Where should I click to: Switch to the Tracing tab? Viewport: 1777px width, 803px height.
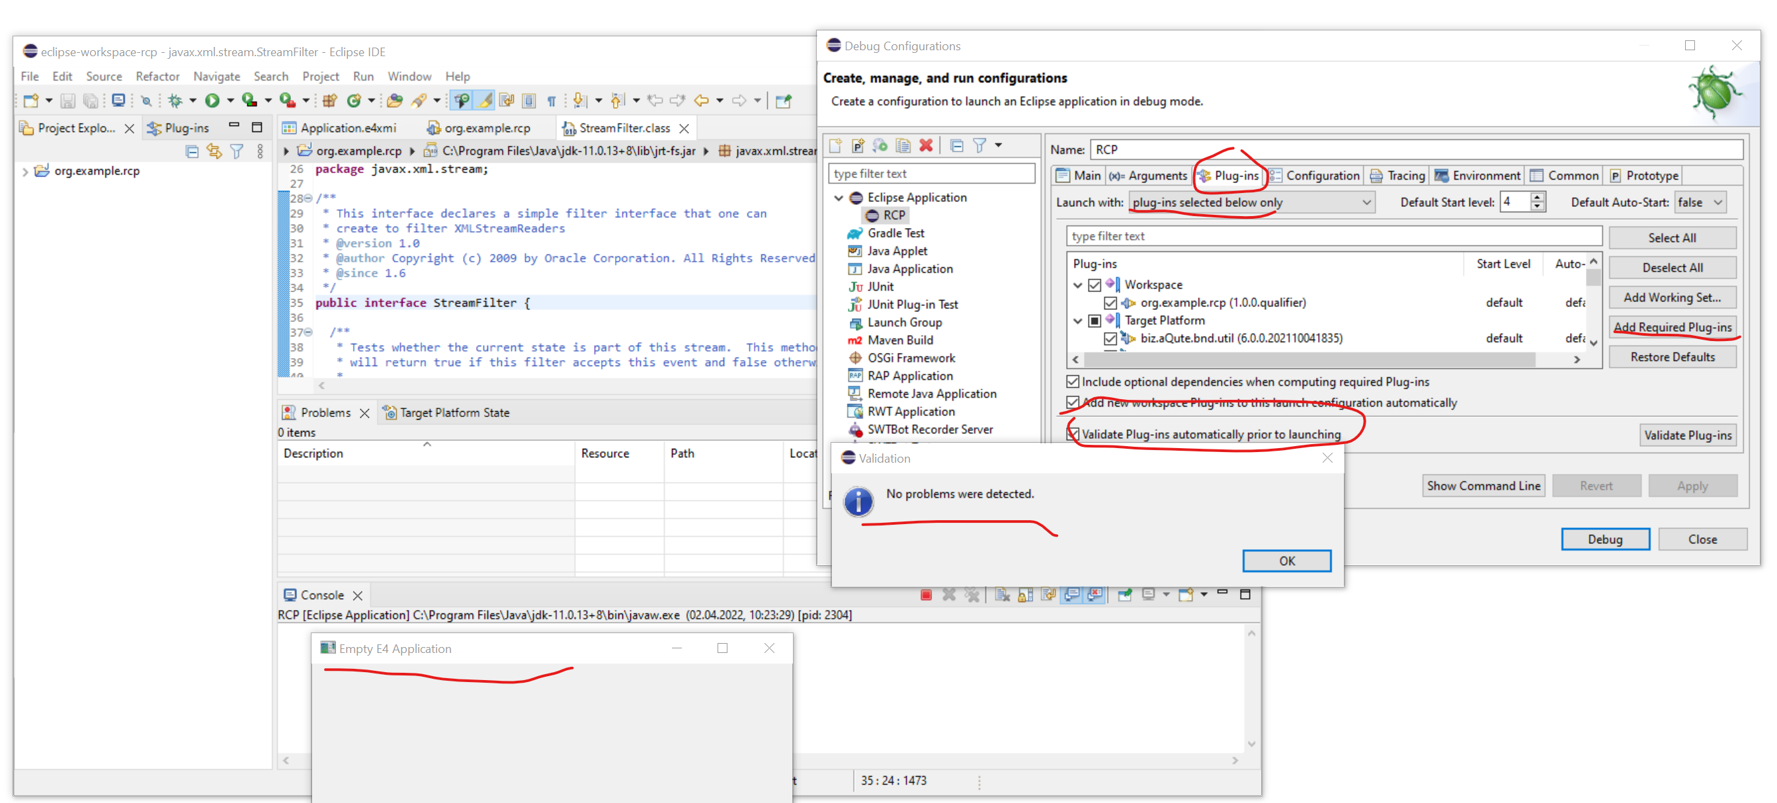pyautogui.click(x=1397, y=176)
